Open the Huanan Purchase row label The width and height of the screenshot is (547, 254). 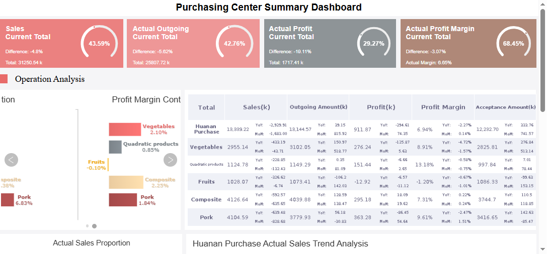coord(206,129)
